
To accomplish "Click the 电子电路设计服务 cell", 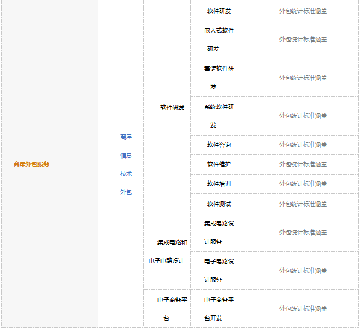I will click(x=218, y=270).
